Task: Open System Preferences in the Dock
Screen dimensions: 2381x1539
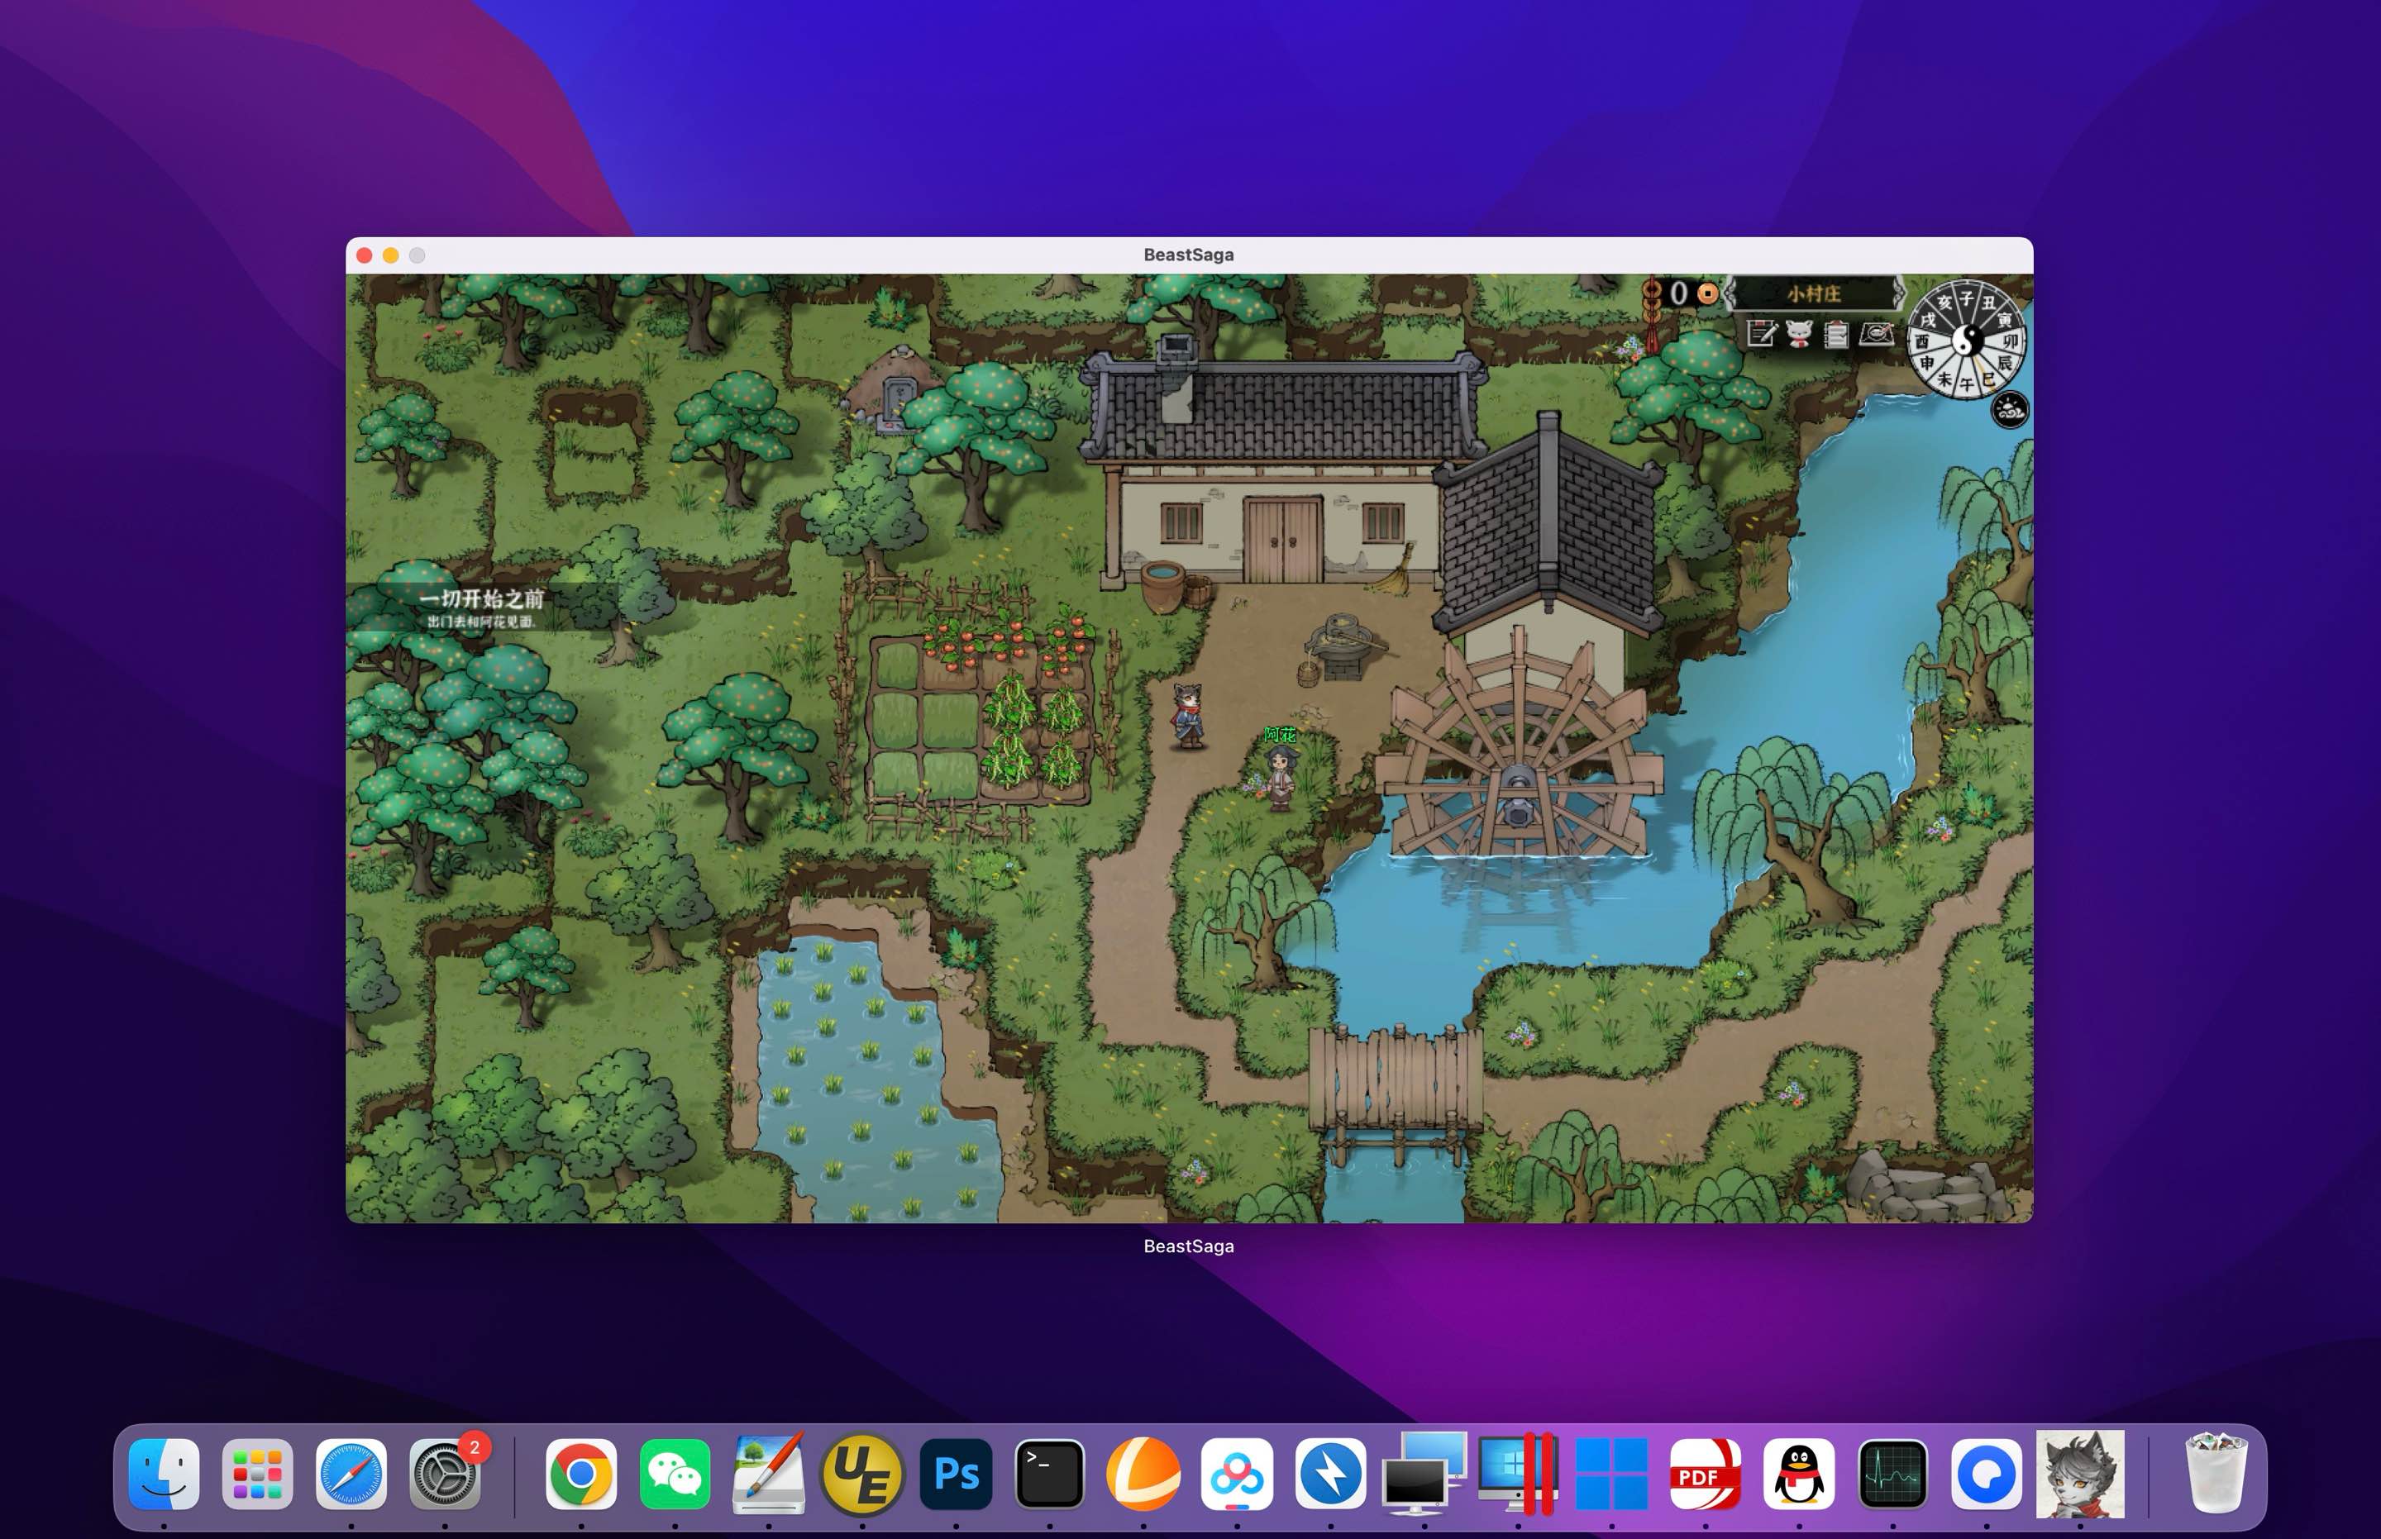Action: [x=445, y=1474]
